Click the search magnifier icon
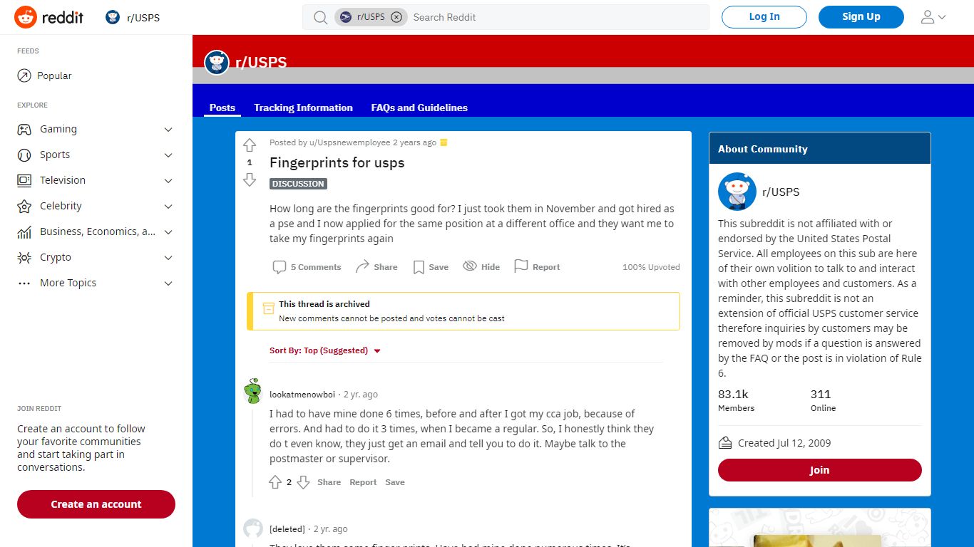Screen dimensions: 974x547 pyautogui.click(x=321, y=17)
